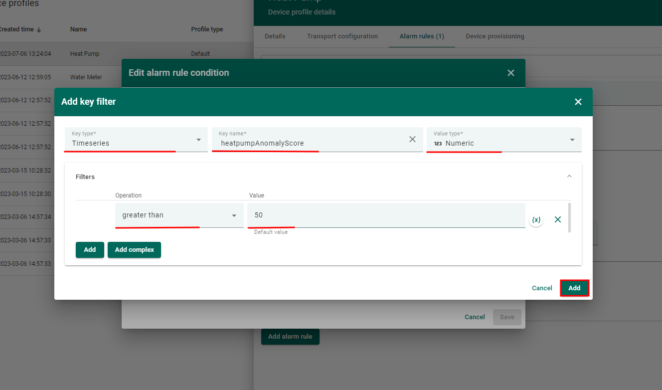Close the Edit alarm rule condition dialog
The image size is (662, 390).
[x=510, y=73]
